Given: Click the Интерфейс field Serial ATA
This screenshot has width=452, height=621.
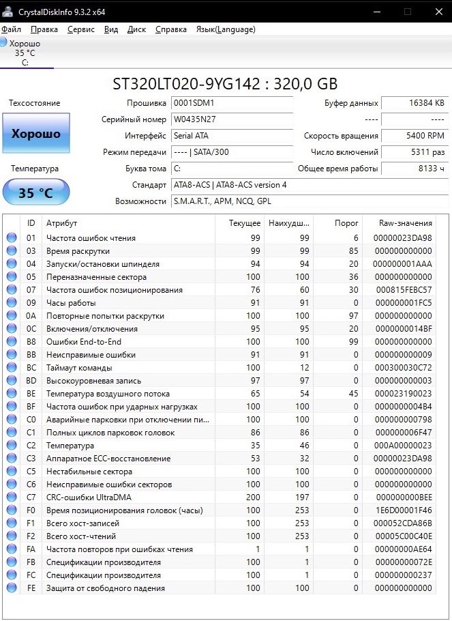Looking at the screenshot, I should tap(232, 135).
